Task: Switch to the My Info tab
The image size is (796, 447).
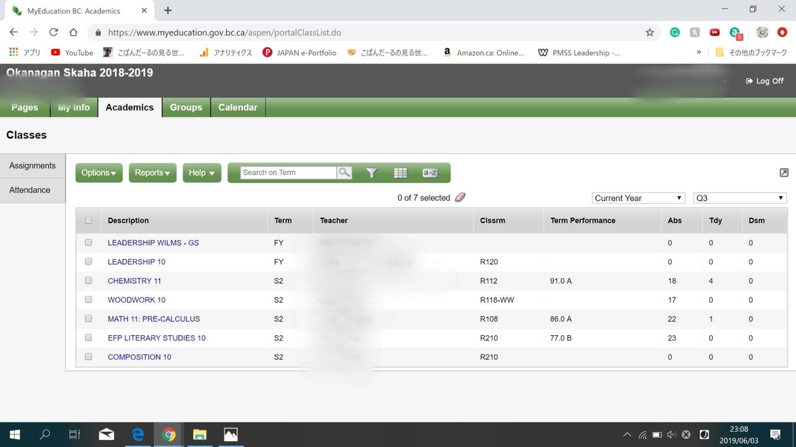Action: click(74, 107)
